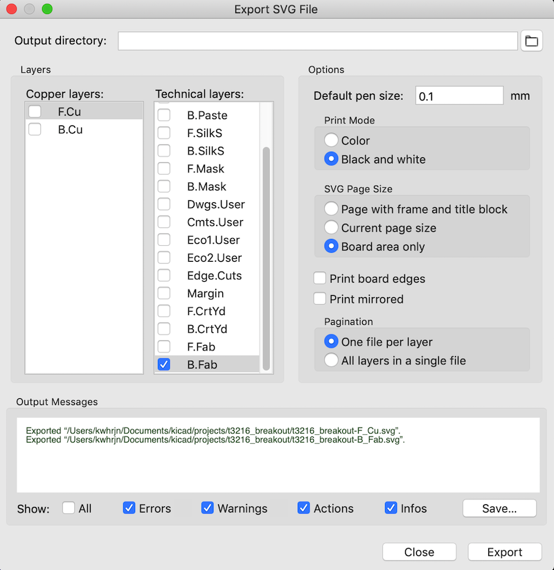
Task: Open the output directory folder browser
Action: [531, 41]
